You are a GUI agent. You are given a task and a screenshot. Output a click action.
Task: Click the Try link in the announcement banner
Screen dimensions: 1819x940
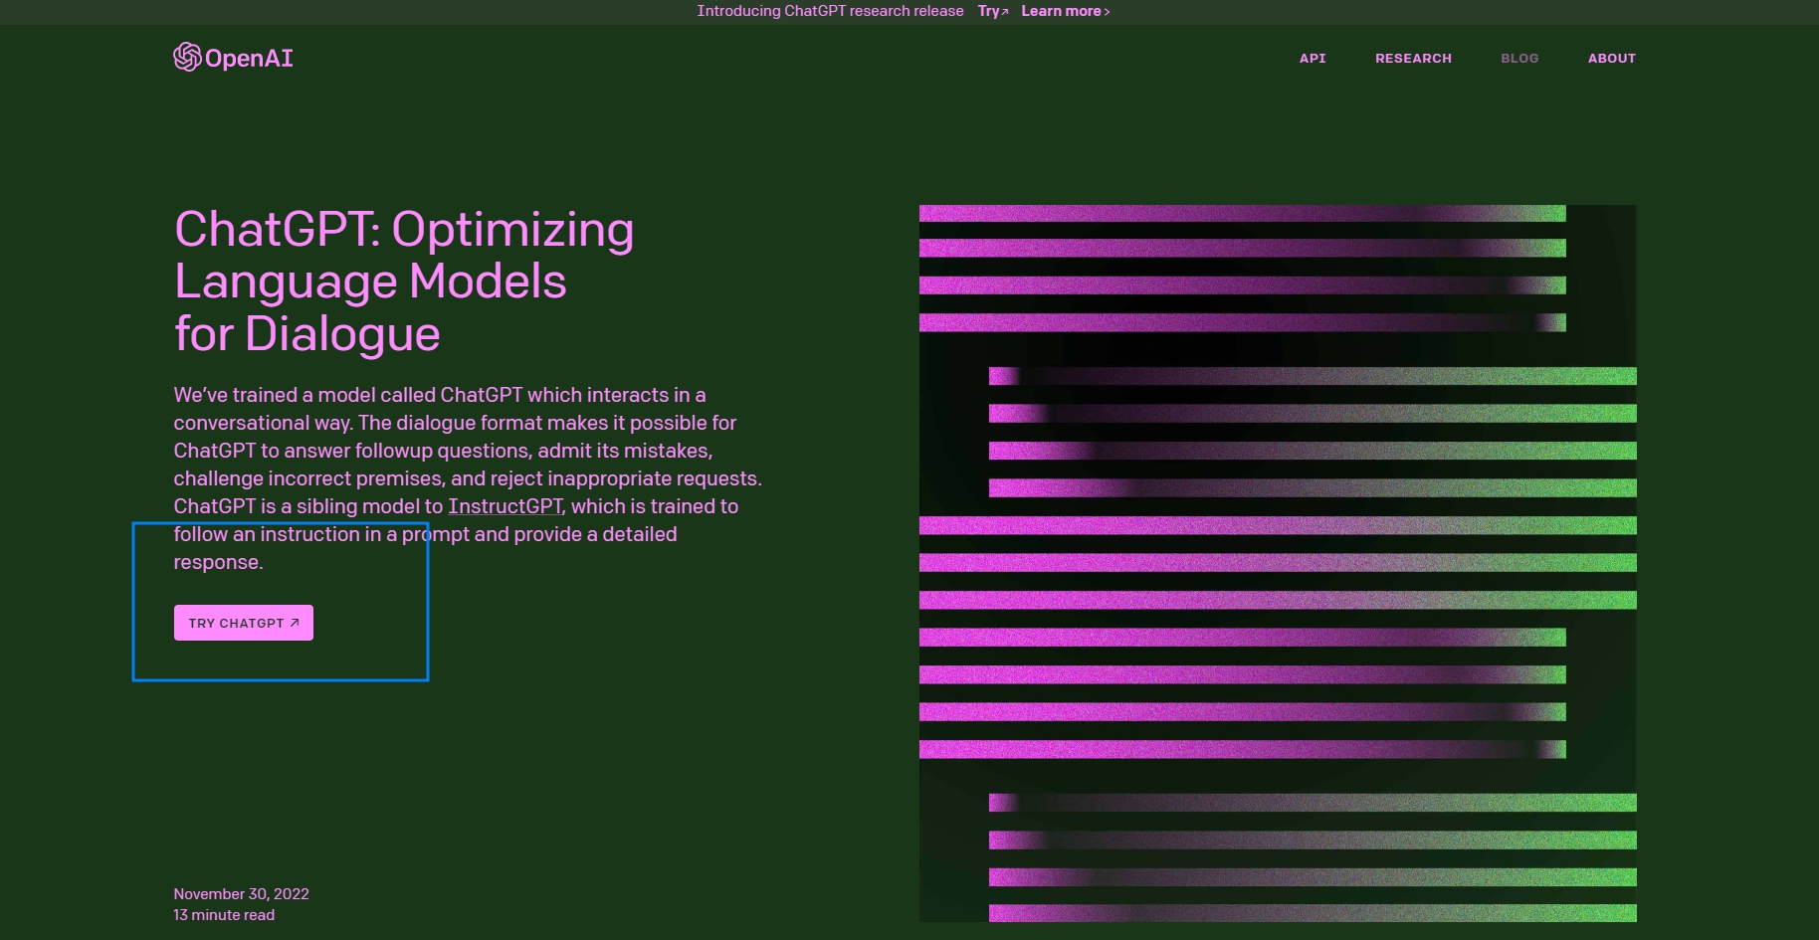993,11
